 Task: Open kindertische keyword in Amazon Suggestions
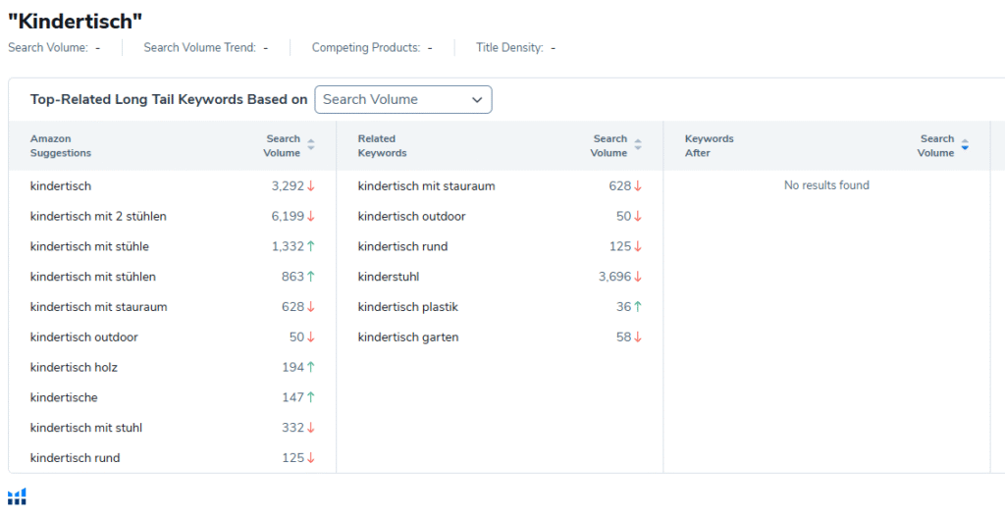click(x=64, y=398)
